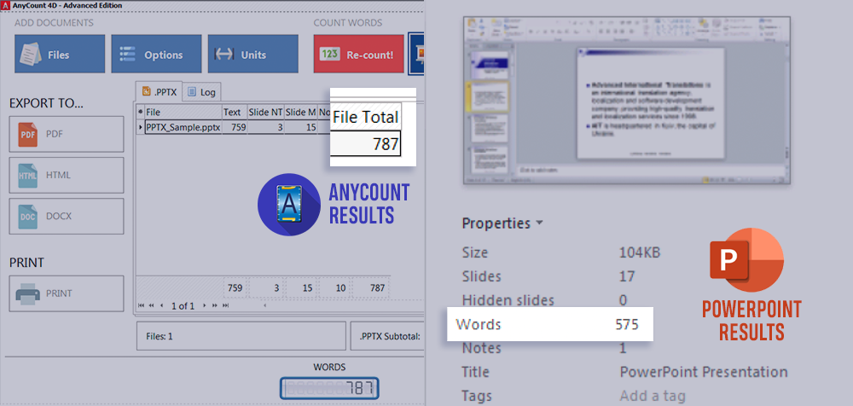
Task: Jump back a page with double-left arrow
Action: (x=151, y=305)
